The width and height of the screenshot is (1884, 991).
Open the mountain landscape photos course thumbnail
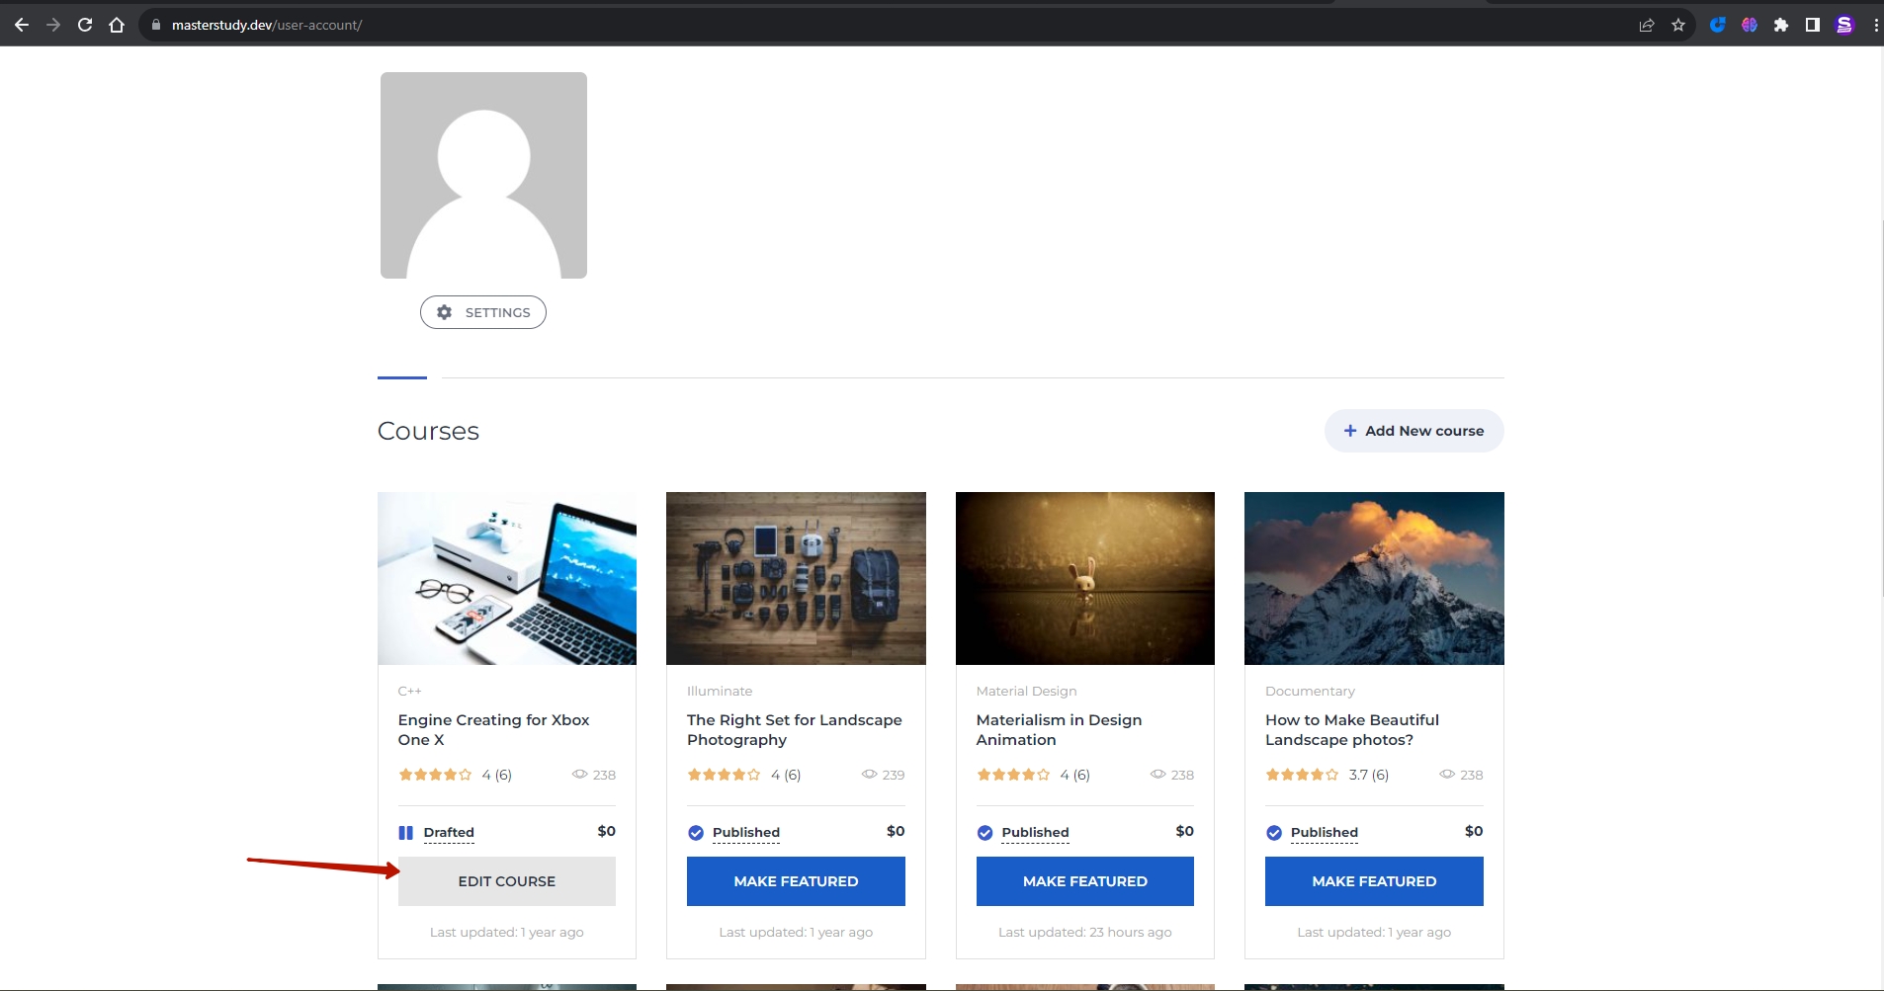point(1374,578)
